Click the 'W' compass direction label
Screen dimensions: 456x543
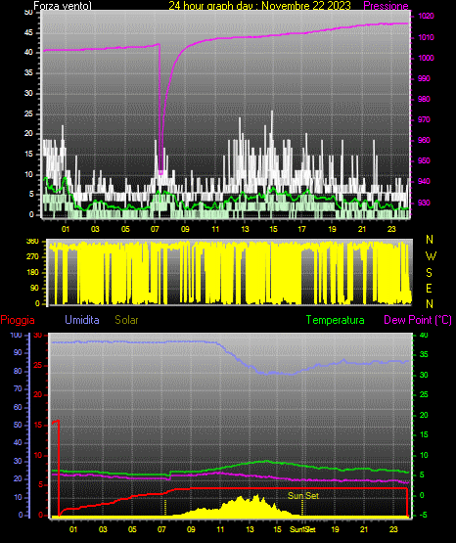pyautogui.click(x=431, y=256)
